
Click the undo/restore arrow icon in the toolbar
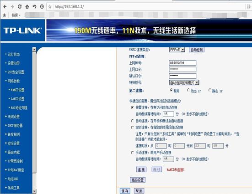(34, 6)
